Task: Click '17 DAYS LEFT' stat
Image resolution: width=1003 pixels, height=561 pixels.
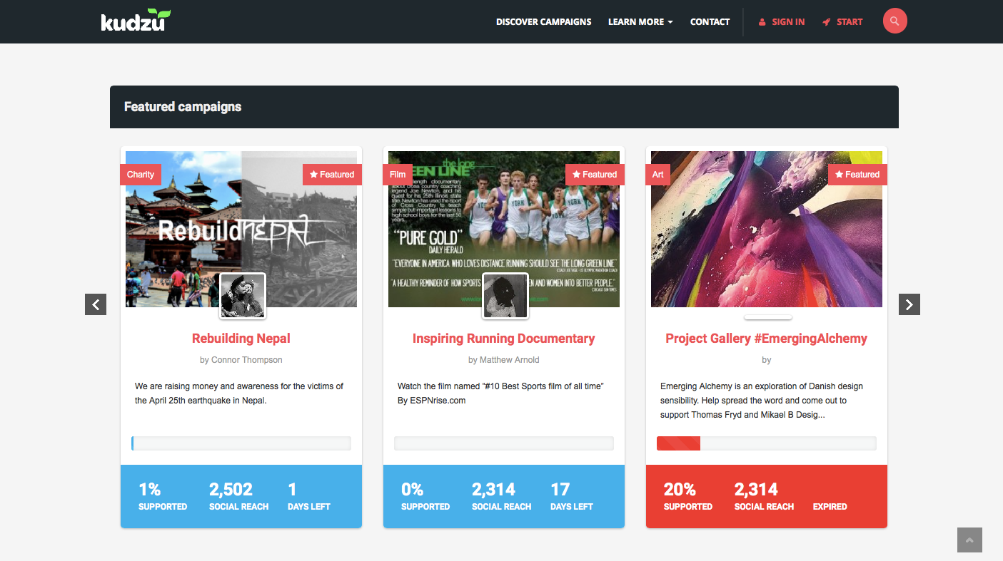Action: coord(572,497)
